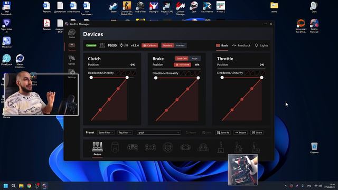Viewport: 338px width, 190px height.
Task: Click the greyed preset Save button
Action: [206, 132]
